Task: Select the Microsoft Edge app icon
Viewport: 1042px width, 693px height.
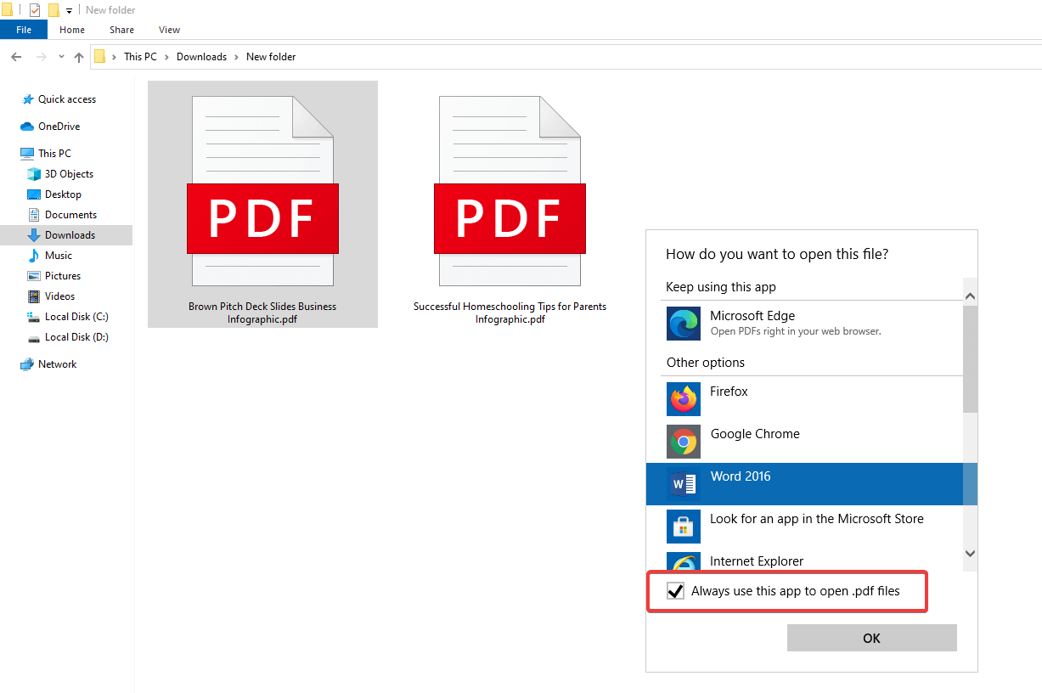Action: [x=684, y=324]
